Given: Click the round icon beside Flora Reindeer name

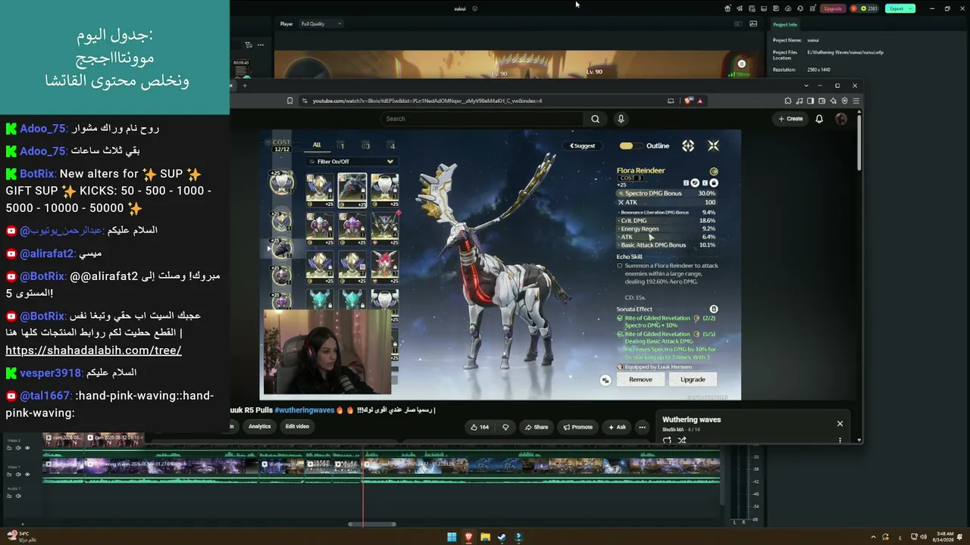Looking at the screenshot, I should (x=713, y=172).
